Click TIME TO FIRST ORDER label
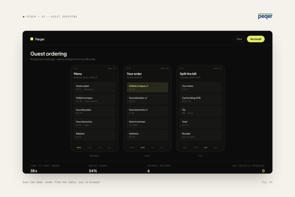 click(45, 166)
